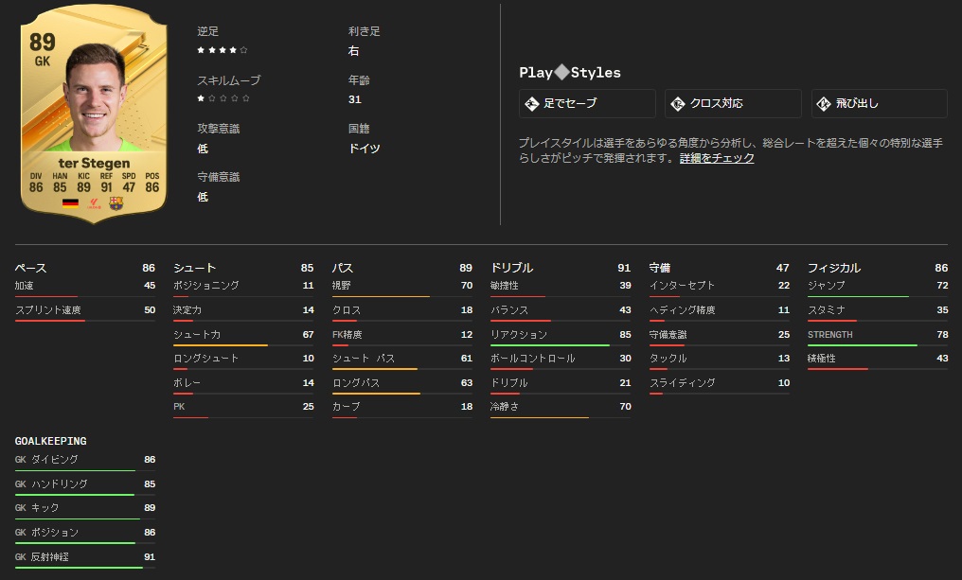962x580 pixels.
Task: Click the GOALKEEPING section label
Action: pyautogui.click(x=50, y=441)
